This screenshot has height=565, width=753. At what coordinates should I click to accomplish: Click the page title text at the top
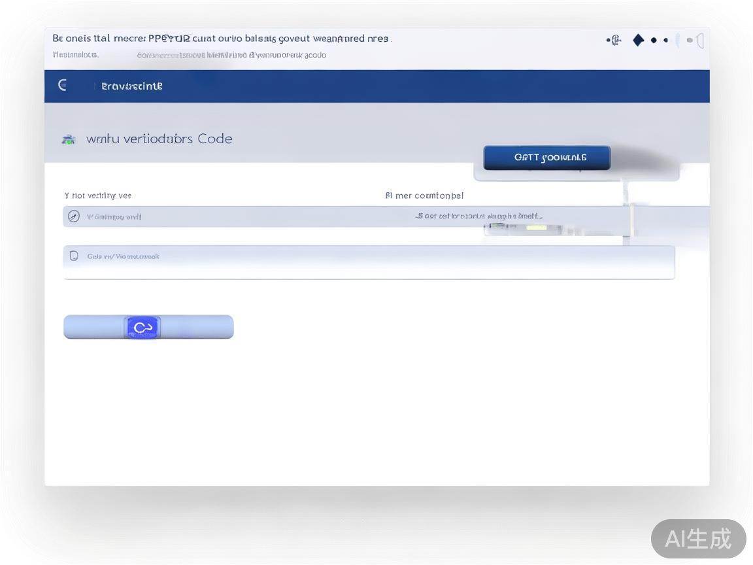click(220, 39)
